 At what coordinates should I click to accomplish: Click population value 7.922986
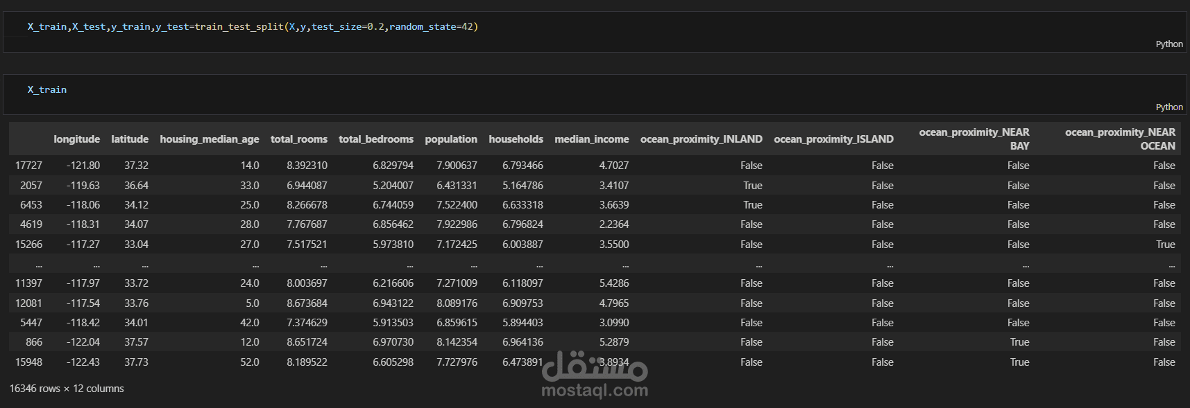coord(457,224)
